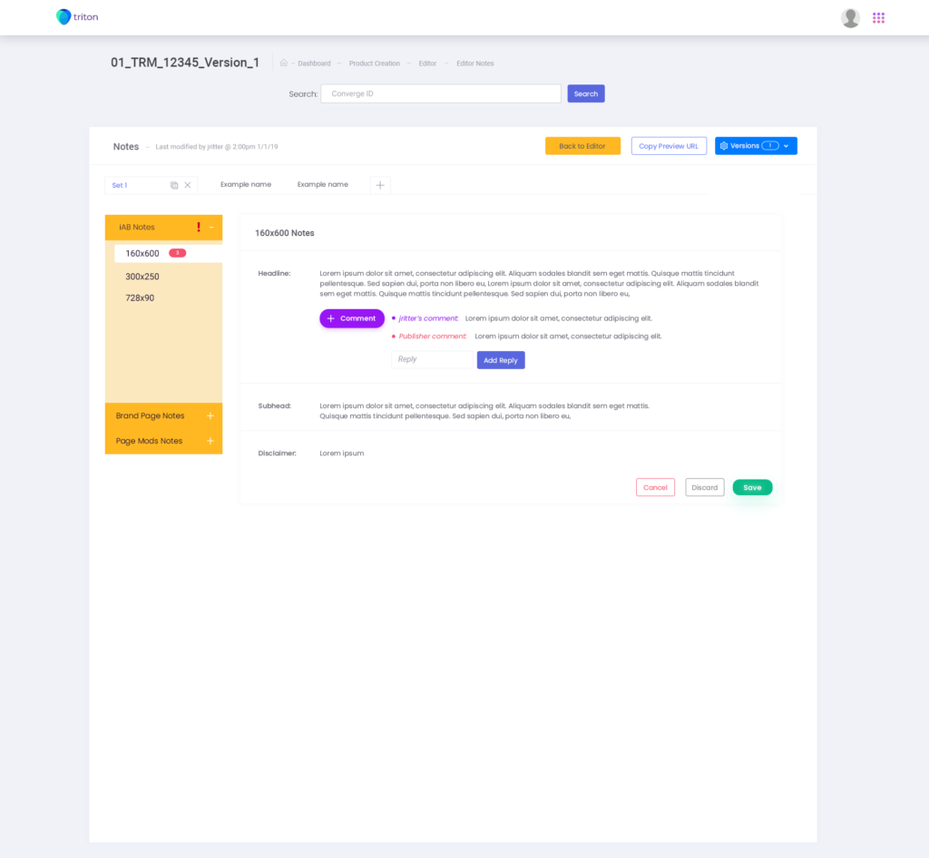Expand the Brand Page Notes section
The width and height of the screenshot is (929, 858).
click(x=210, y=415)
